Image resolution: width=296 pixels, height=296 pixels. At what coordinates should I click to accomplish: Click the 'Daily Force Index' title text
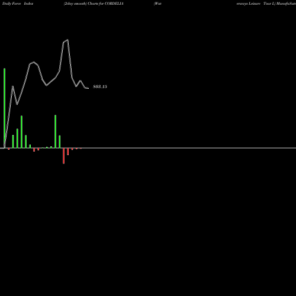(18, 4)
